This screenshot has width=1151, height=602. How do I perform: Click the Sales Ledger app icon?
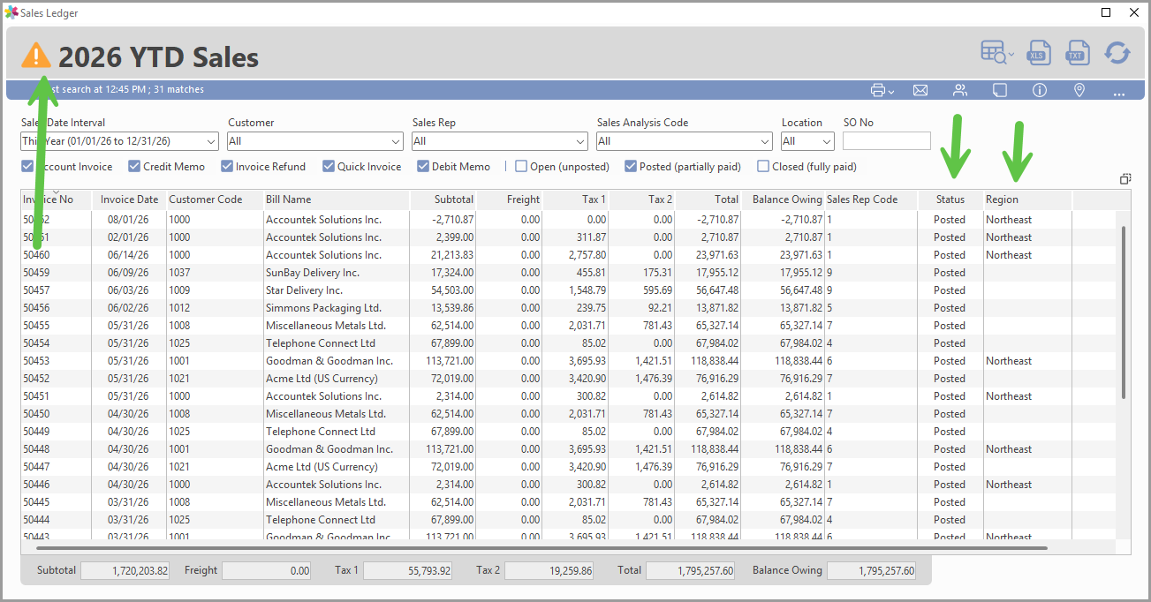11,13
